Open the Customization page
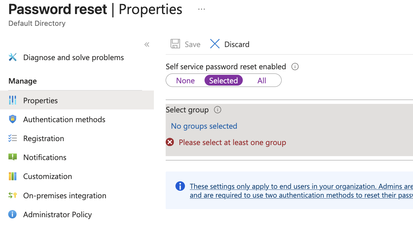This screenshot has width=413, height=228. click(47, 176)
